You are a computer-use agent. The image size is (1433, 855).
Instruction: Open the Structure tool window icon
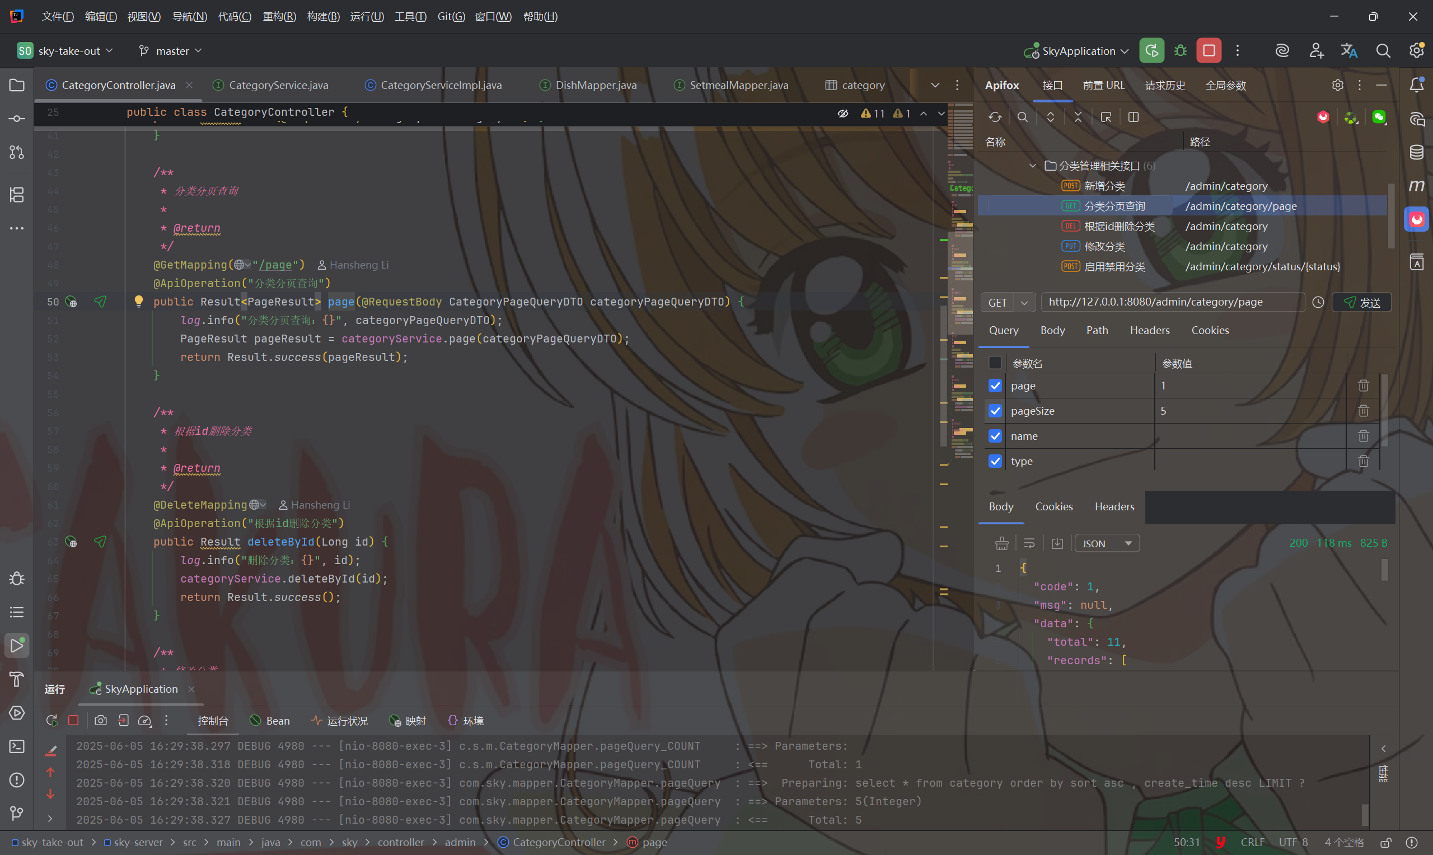17,195
